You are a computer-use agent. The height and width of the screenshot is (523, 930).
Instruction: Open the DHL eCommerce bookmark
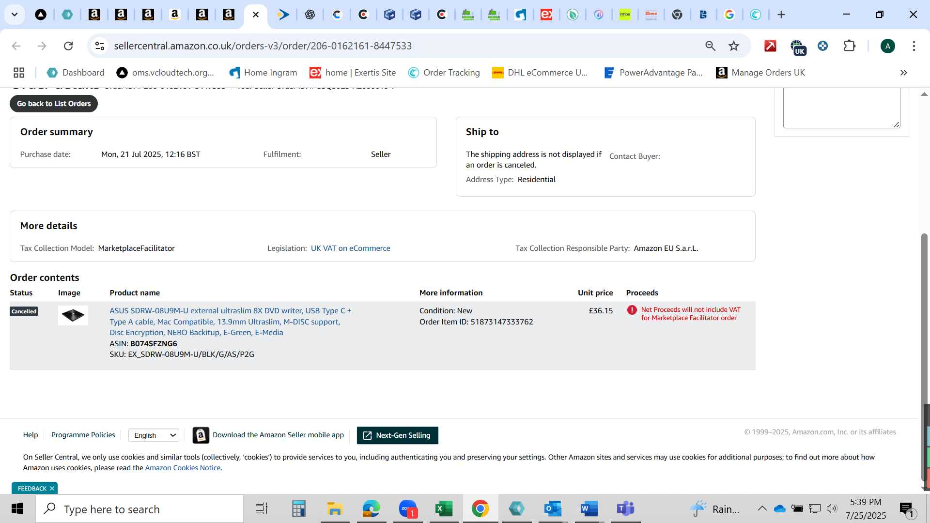click(540, 73)
